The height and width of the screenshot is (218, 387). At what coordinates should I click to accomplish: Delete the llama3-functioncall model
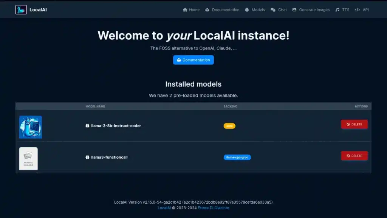(x=354, y=156)
